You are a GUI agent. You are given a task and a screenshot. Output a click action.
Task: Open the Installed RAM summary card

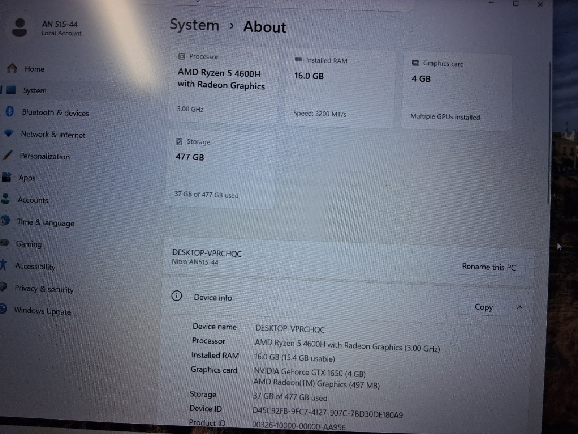pyautogui.click(x=340, y=89)
